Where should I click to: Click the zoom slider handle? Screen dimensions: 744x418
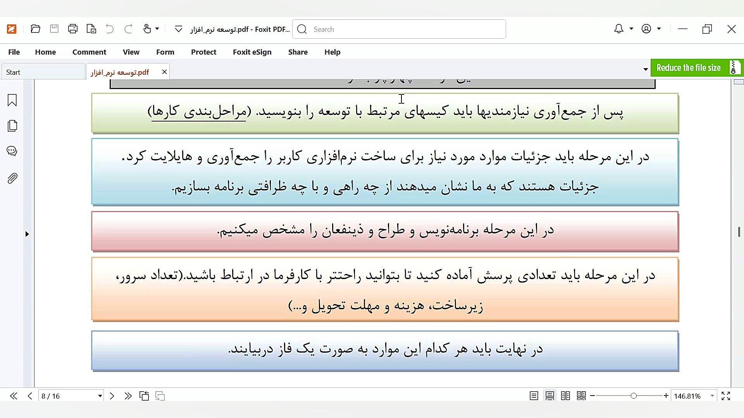tap(634, 396)
